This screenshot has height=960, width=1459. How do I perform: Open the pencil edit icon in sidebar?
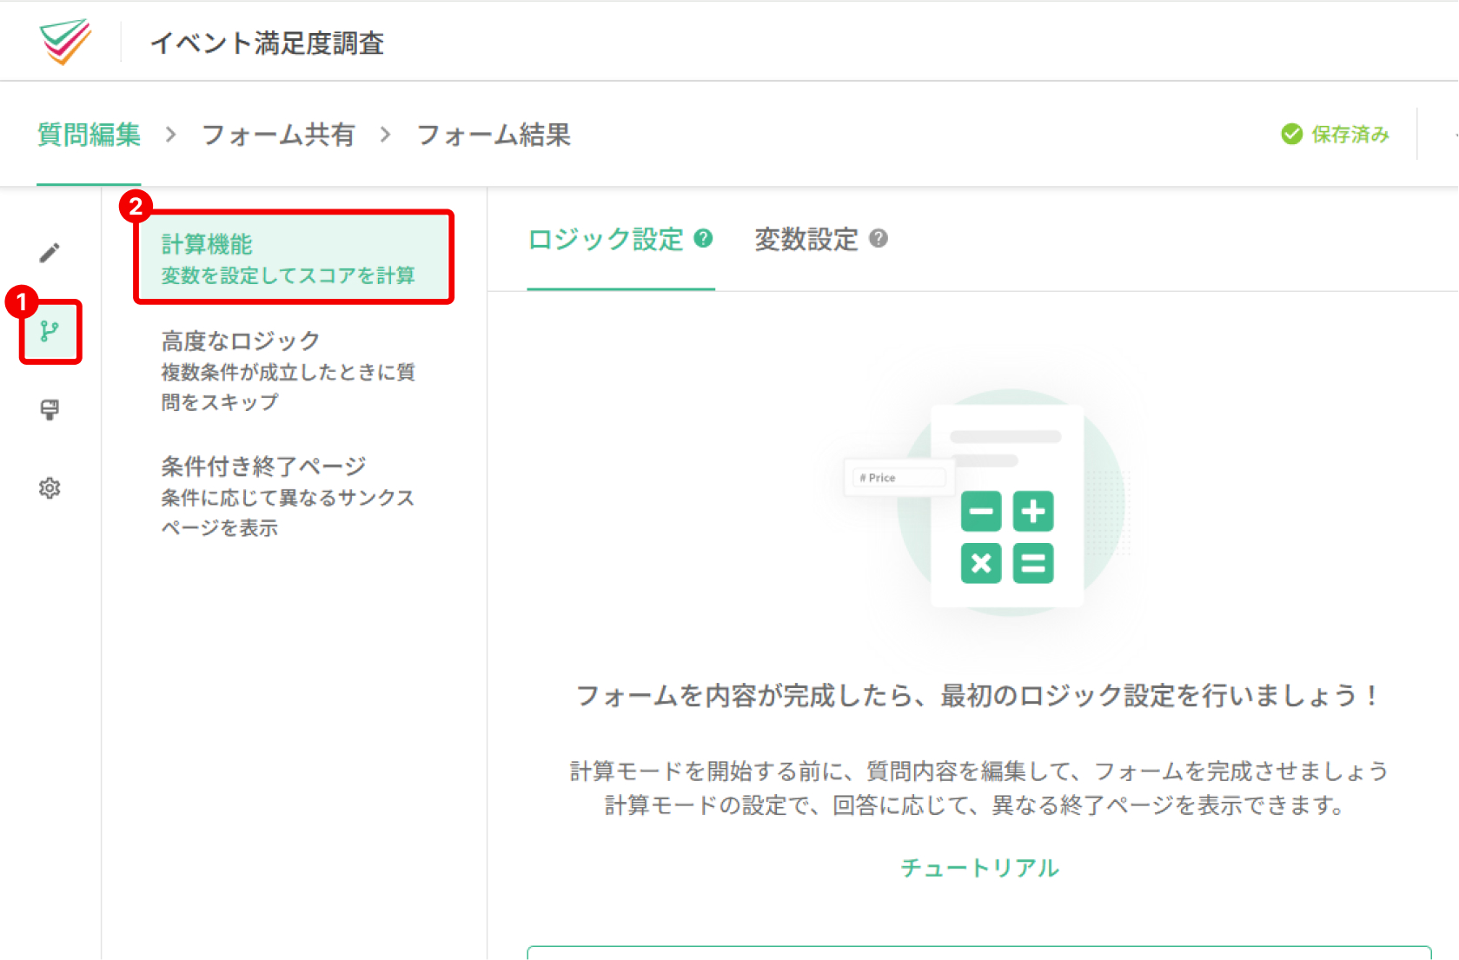[x=50, y=253]
